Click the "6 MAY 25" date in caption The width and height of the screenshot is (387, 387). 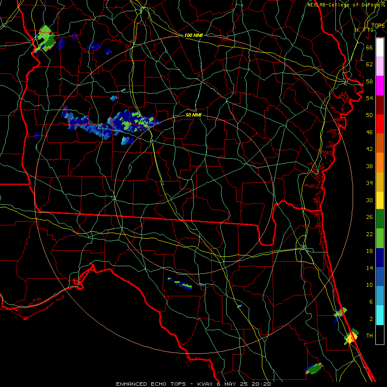tap(233, 384)
